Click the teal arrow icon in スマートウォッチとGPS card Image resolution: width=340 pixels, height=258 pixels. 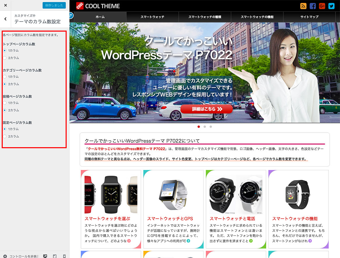(x=188, y=241)
